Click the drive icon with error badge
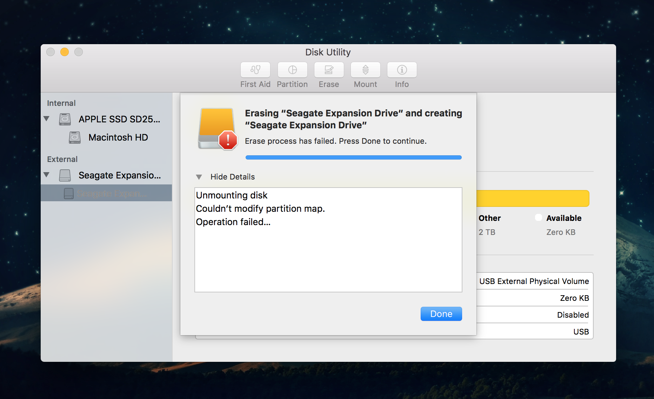This screenshot has height=399, width=654. pos(218,129)
